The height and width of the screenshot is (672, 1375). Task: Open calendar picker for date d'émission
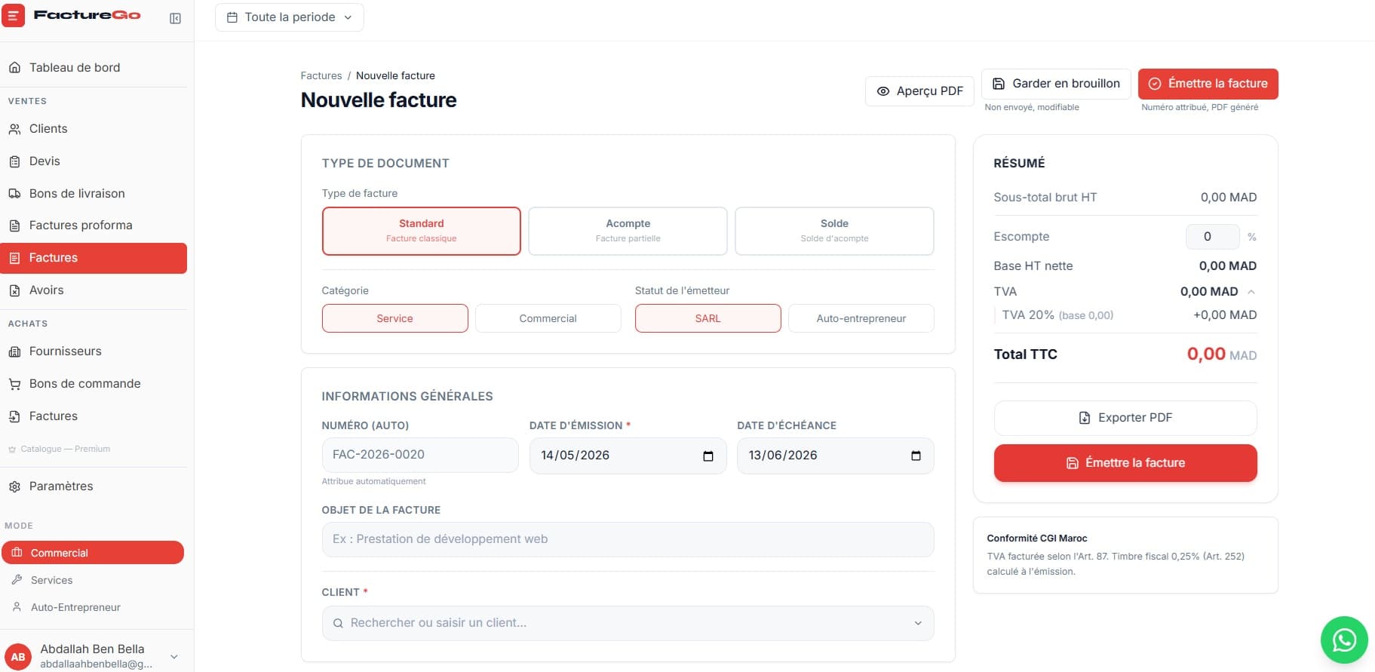(707, 456)
